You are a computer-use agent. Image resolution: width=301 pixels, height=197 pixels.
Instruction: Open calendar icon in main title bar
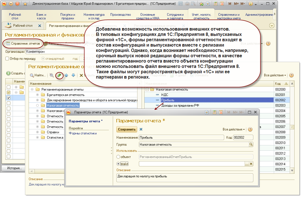coord(222,4)
